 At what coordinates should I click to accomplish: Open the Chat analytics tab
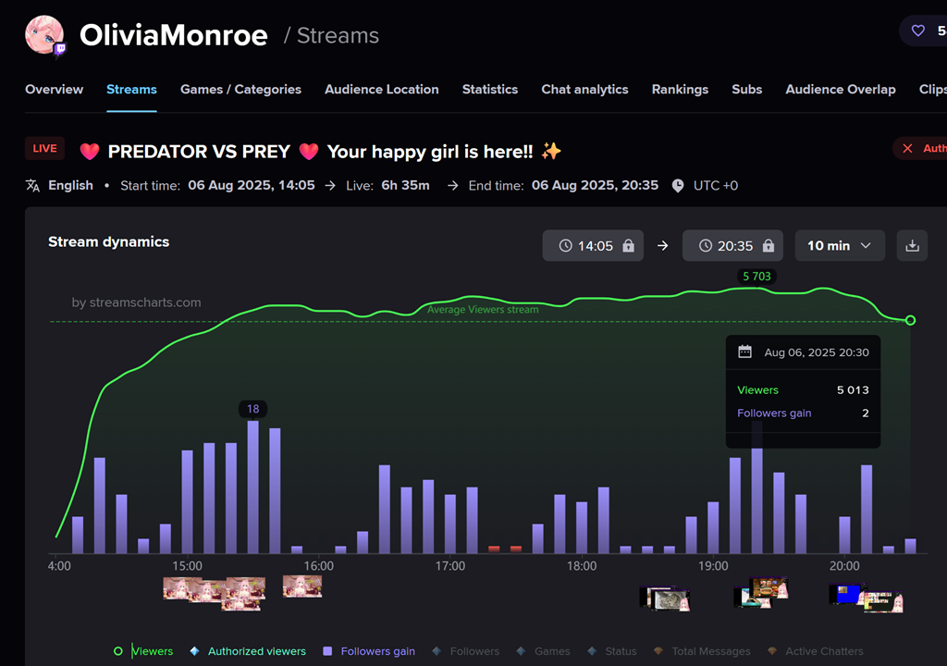pyautogui.click(x=584, y=90)
